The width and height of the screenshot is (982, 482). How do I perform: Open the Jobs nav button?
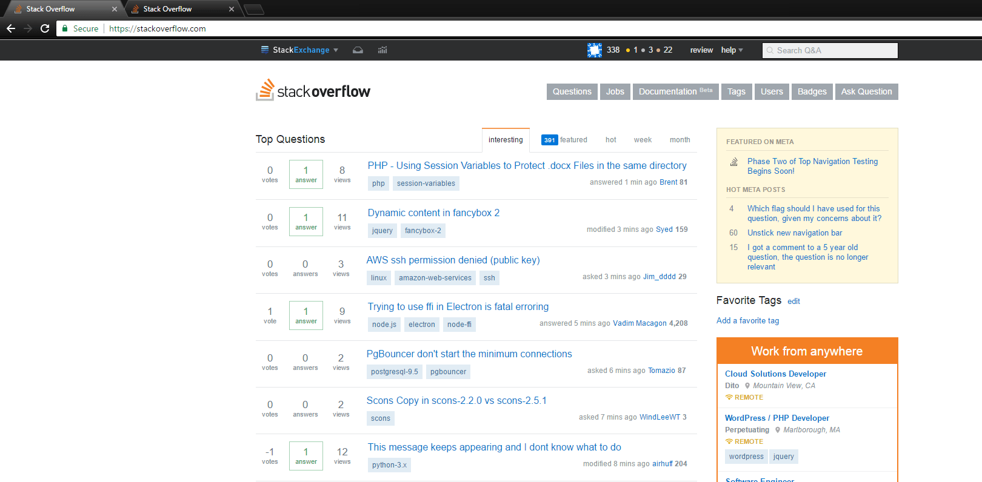[615, 91]
